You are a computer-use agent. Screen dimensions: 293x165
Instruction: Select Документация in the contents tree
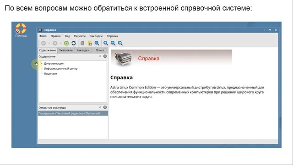click(54, 63)
